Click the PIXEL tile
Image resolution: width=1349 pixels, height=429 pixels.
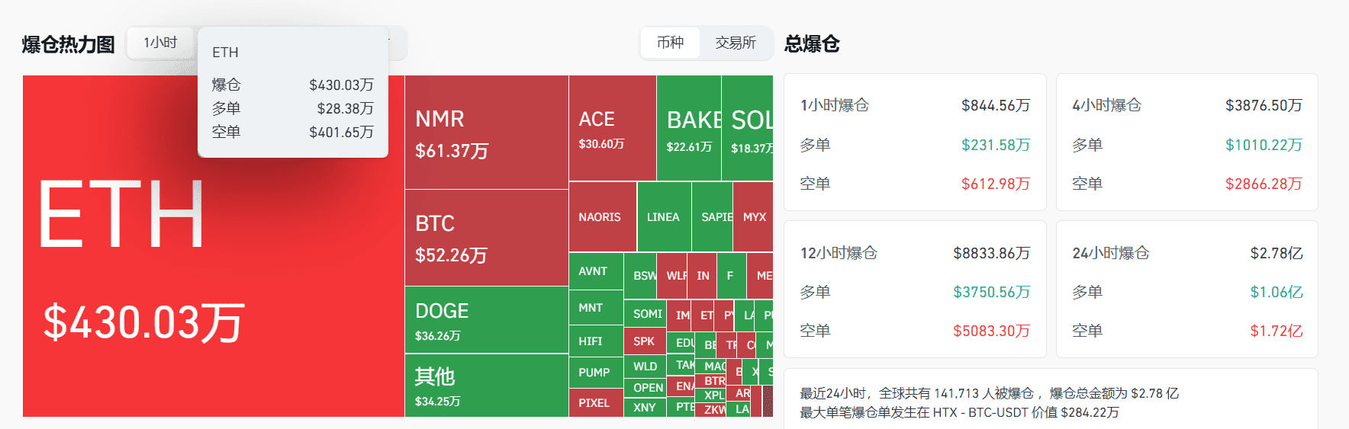tap(596, 403)
